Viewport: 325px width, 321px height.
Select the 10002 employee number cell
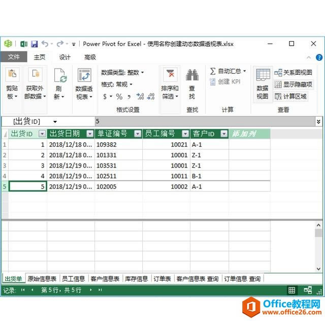(166, 186)
